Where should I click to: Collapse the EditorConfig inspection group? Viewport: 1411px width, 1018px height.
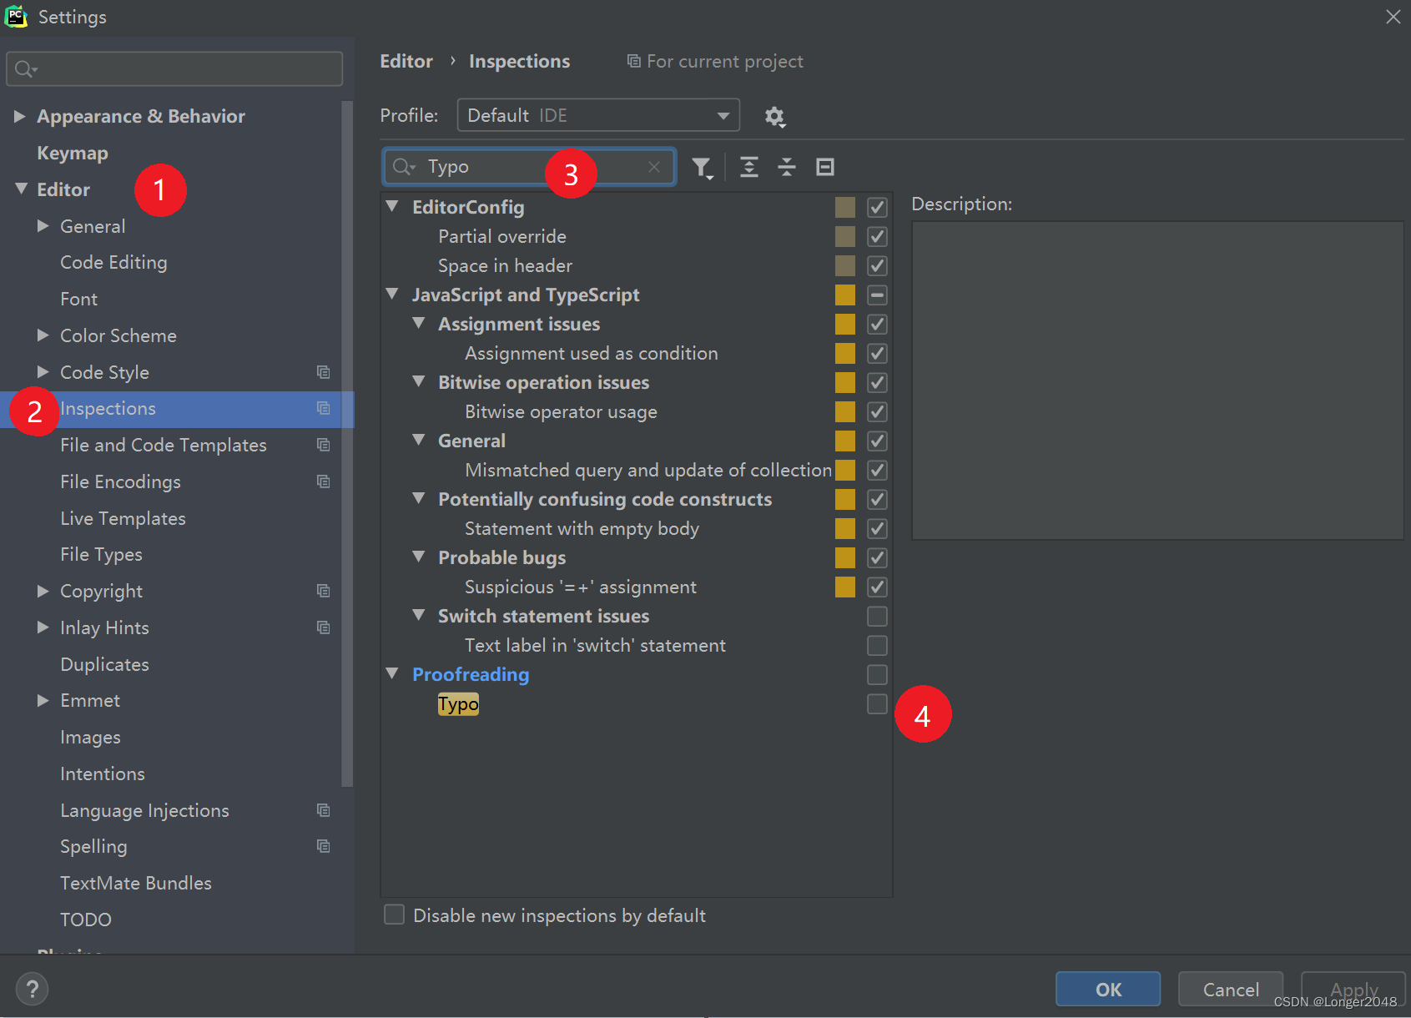tap(392, 206)
